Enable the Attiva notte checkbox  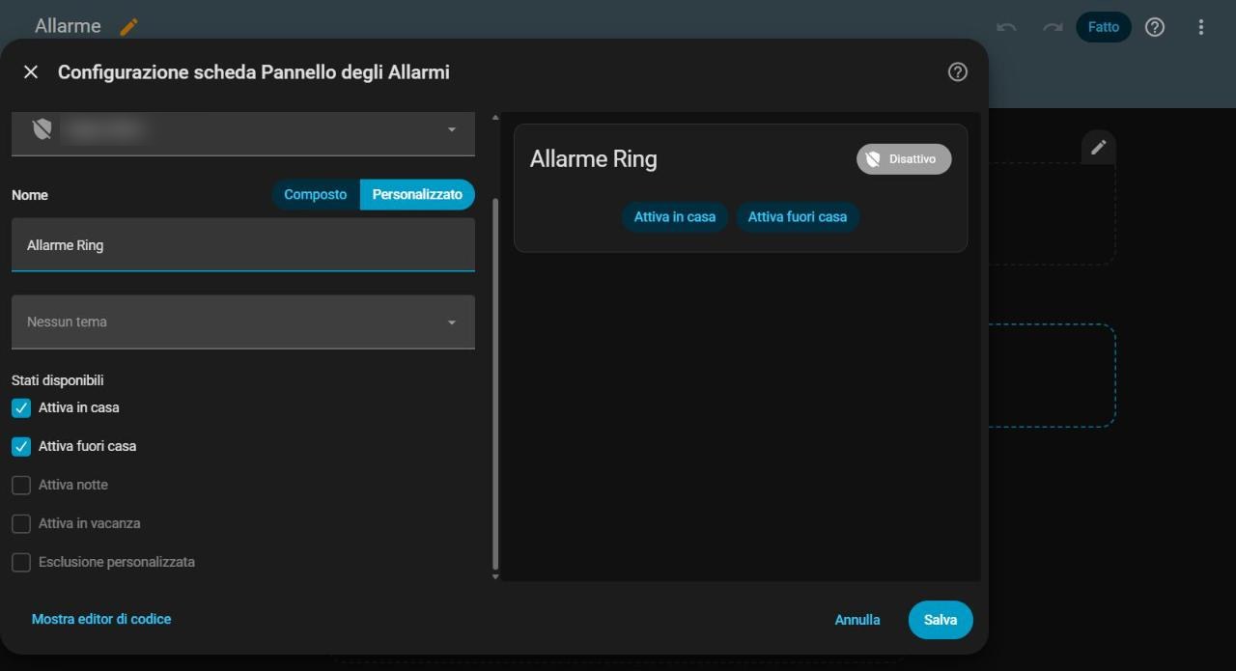tap(21, 485)
